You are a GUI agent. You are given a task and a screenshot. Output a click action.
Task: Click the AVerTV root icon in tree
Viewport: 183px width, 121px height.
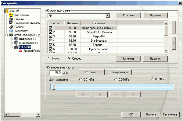[x=6, y=11]
